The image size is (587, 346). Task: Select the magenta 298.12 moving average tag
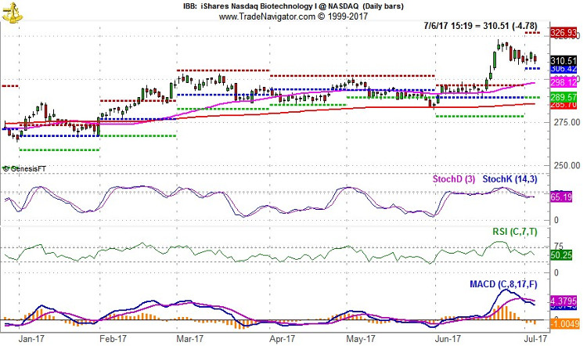tap(564, 82)
